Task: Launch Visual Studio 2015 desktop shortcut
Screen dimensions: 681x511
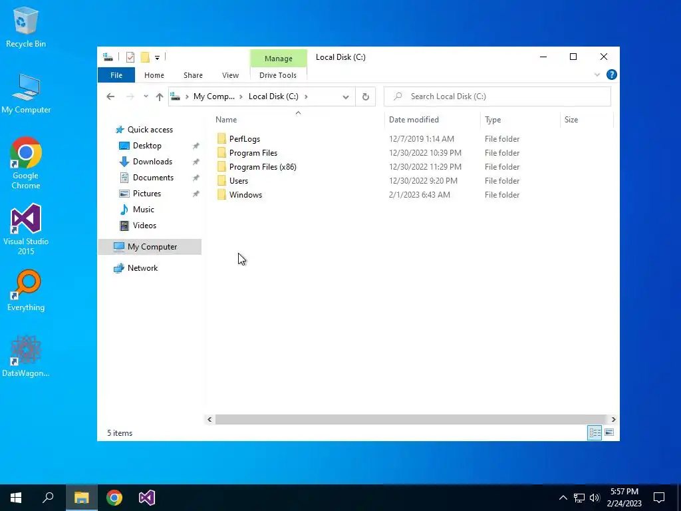Action: click(26, 230)
